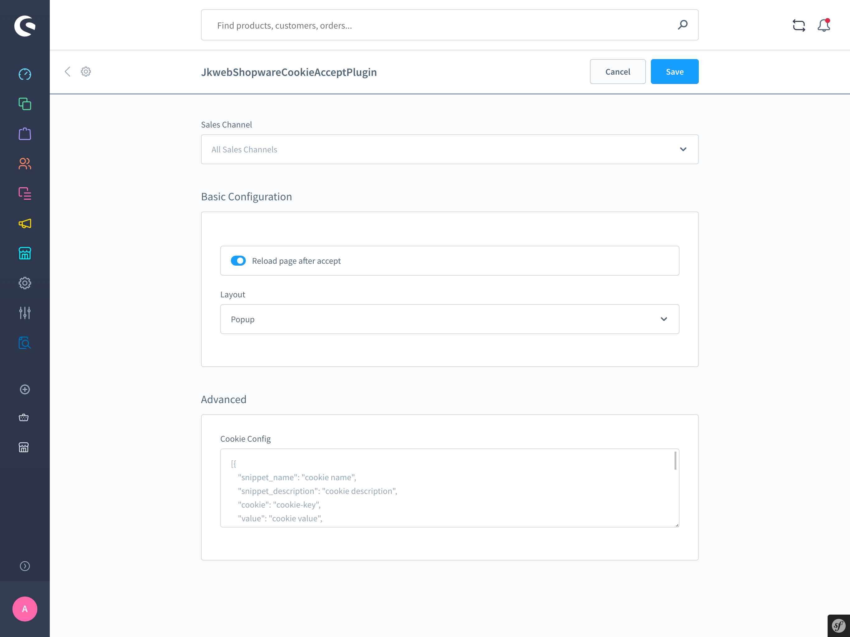Screen dimensions: 850x637
Task: Click the Layout field label
Action: click(x=232, y=294)
